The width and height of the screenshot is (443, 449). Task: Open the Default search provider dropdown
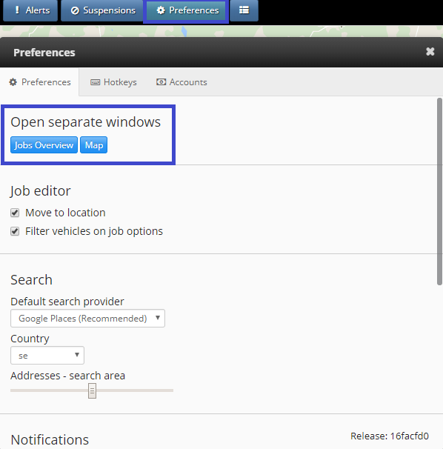point(87,318)
